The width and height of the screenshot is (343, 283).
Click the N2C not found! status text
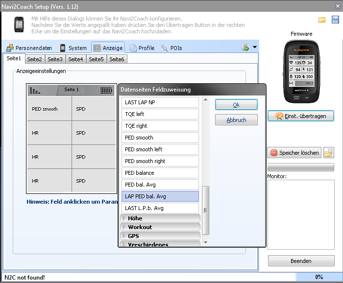(x=24, y=277)
